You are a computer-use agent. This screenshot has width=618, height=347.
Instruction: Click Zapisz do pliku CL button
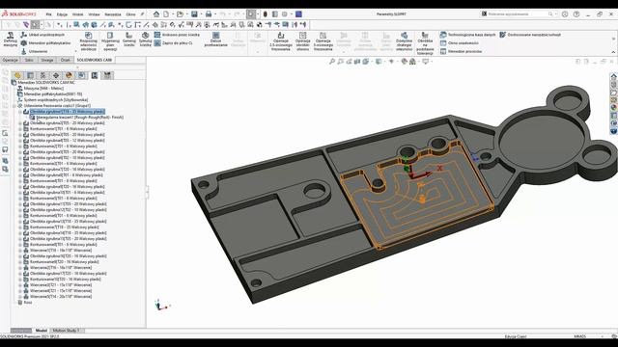pyautogui.click(x=174, y=43)
